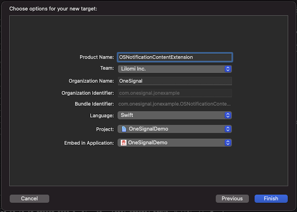This screenshot has width=297, height=212.
Task: Click the 'Product Name:' label
Action: point(97,57)
